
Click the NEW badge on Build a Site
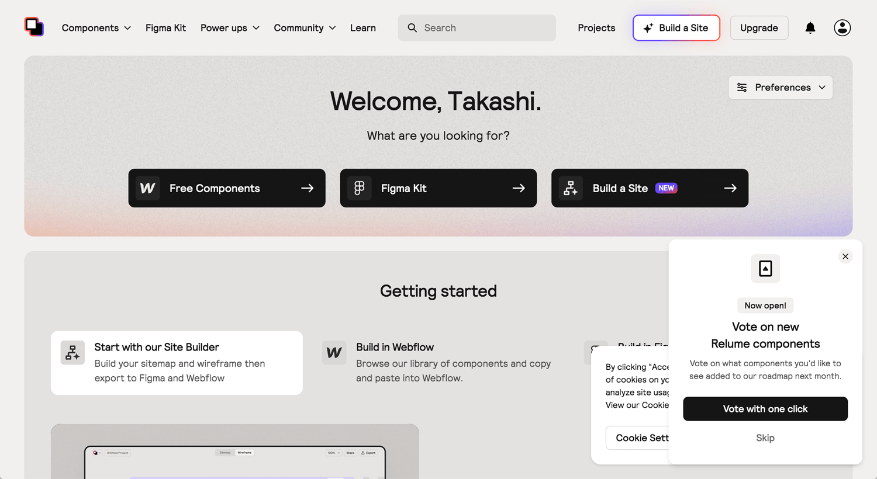(666, 188)
